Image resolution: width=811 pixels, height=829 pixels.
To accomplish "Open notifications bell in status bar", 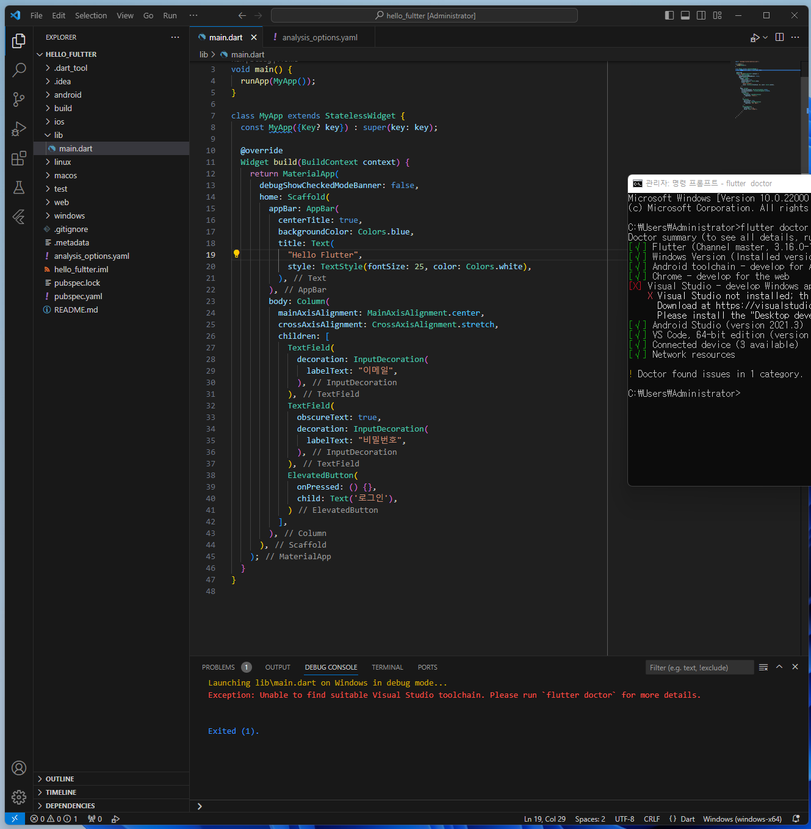I will [x=796, y=819].
